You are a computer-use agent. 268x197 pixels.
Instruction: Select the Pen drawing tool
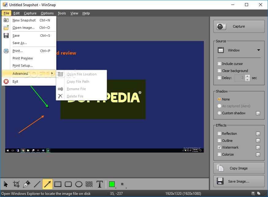[x=27, y=184]
